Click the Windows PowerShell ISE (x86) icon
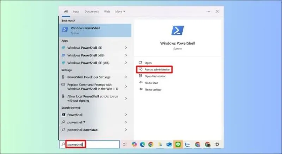282x154 pixels. 63,63
